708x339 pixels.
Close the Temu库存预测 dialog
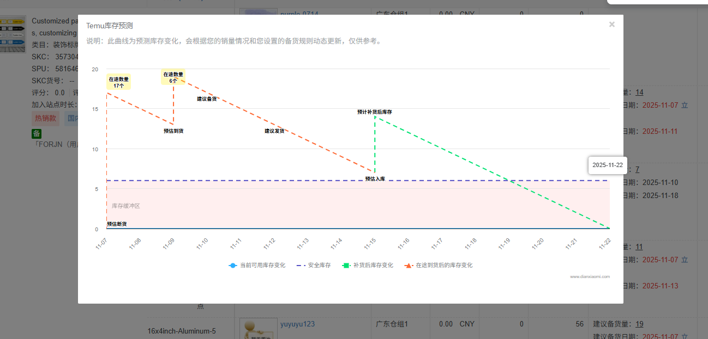pos(611,24)
